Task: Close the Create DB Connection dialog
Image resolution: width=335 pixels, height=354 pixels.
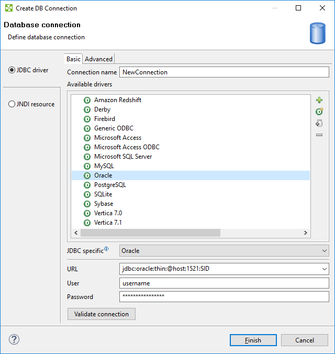Action: 322,8
